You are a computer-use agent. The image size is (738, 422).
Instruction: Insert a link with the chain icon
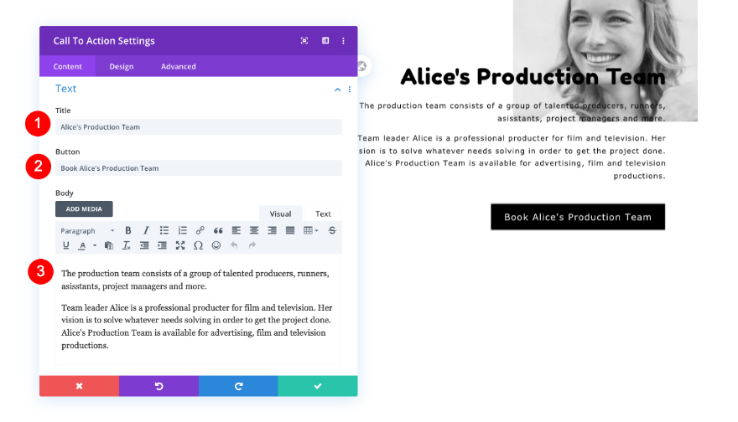click(x=200, y=231)
